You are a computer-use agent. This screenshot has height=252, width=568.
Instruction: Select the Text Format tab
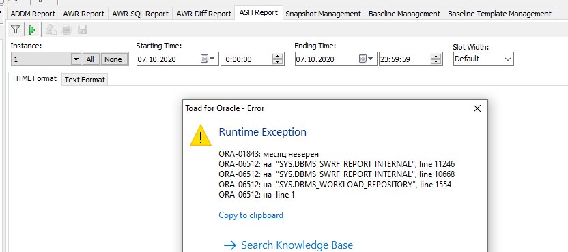tap(85, 80)
